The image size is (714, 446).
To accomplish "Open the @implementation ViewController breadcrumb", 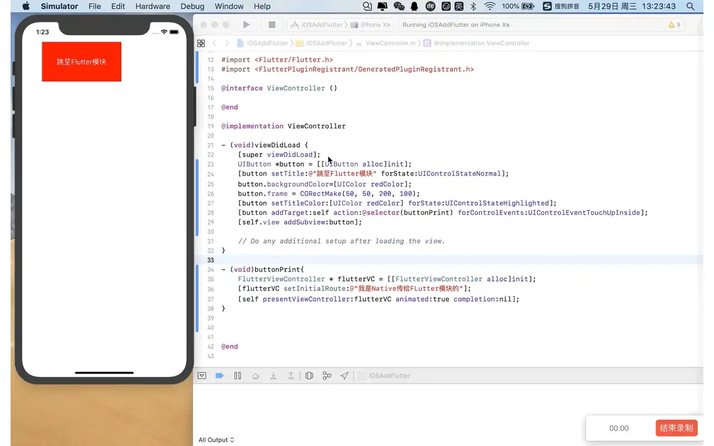I will pos(476,43).
